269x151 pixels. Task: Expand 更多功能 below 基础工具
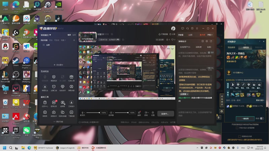[58, 121]
